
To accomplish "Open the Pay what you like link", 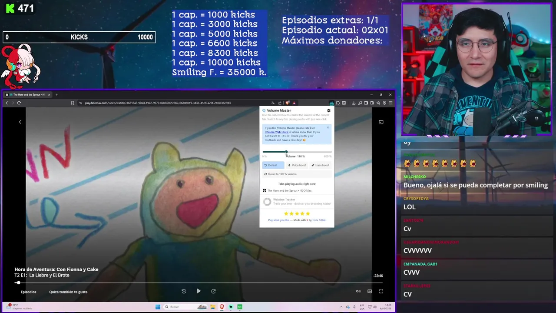I will click(278, 220).
